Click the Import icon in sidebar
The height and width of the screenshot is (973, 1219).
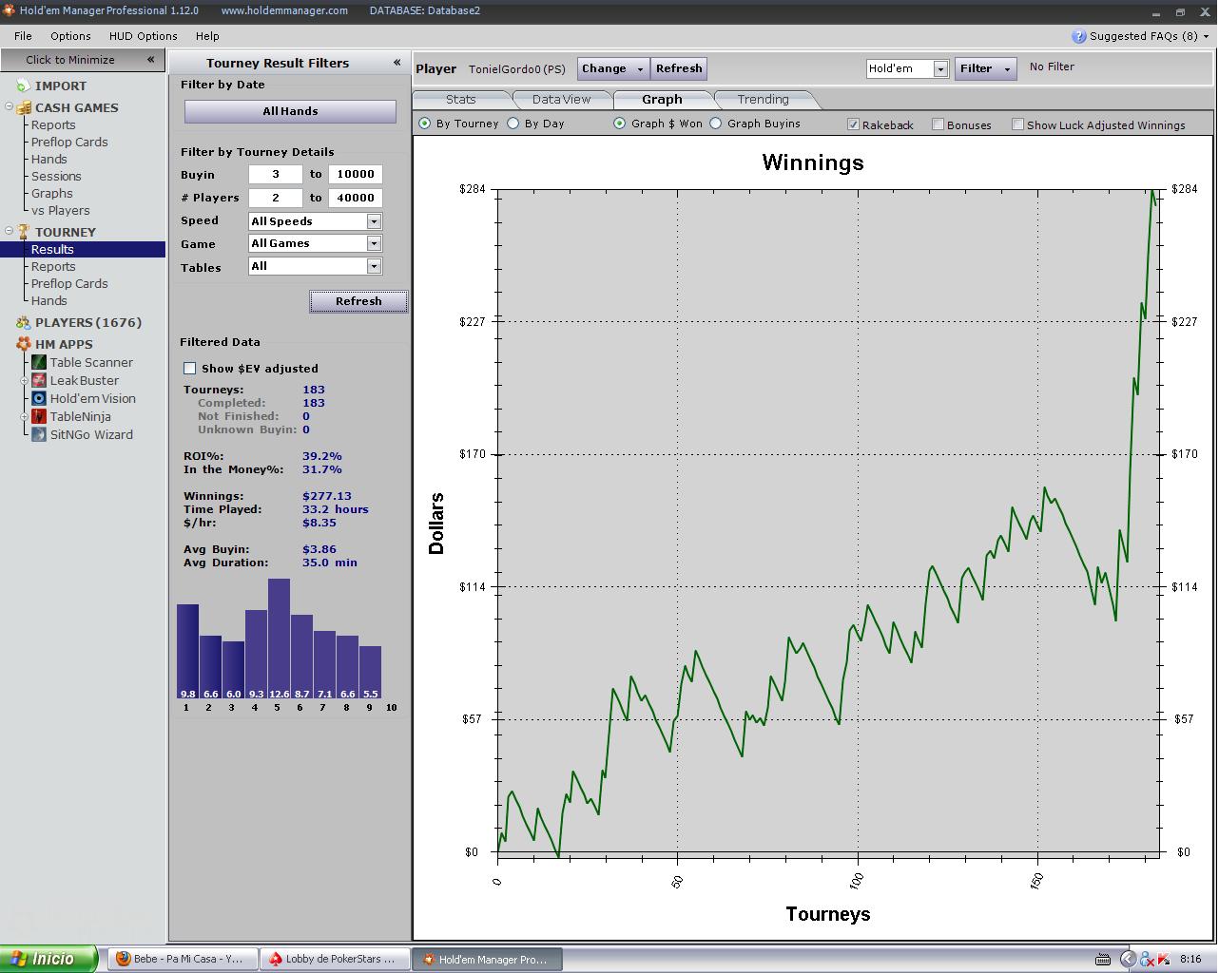click(x=23, y=86)
